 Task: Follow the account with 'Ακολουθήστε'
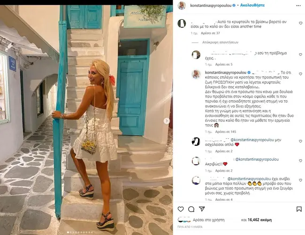(x=252, y=5)
